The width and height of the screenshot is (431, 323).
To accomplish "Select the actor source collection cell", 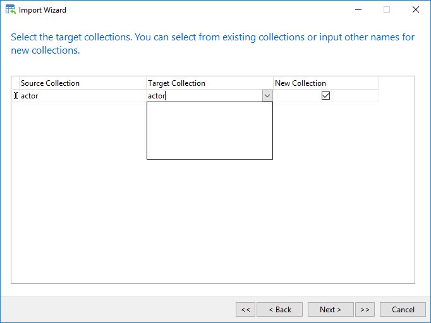I will pos(82,96).
